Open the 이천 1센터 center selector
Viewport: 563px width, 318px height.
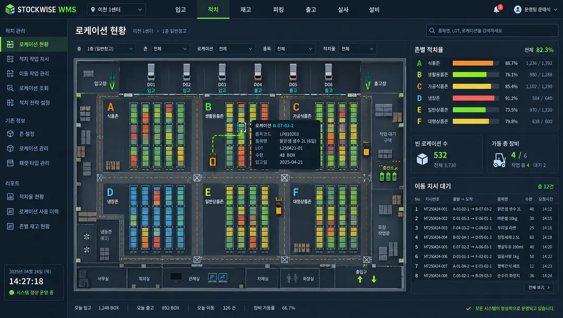click(116, 10)
